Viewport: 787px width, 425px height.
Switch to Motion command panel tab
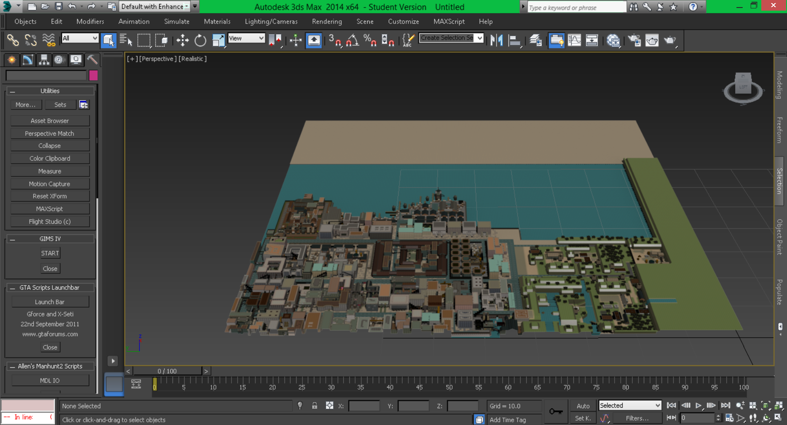pyautogui.click(x=59, y=59)
